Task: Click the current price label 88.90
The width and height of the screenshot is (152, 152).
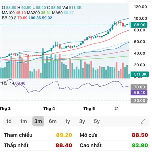Action: coord(140,25)
